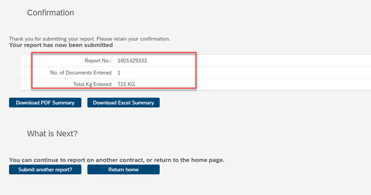Select the documents entered value 1
The height and width of the screenshot is (195, 371).
tap(119, 72)
